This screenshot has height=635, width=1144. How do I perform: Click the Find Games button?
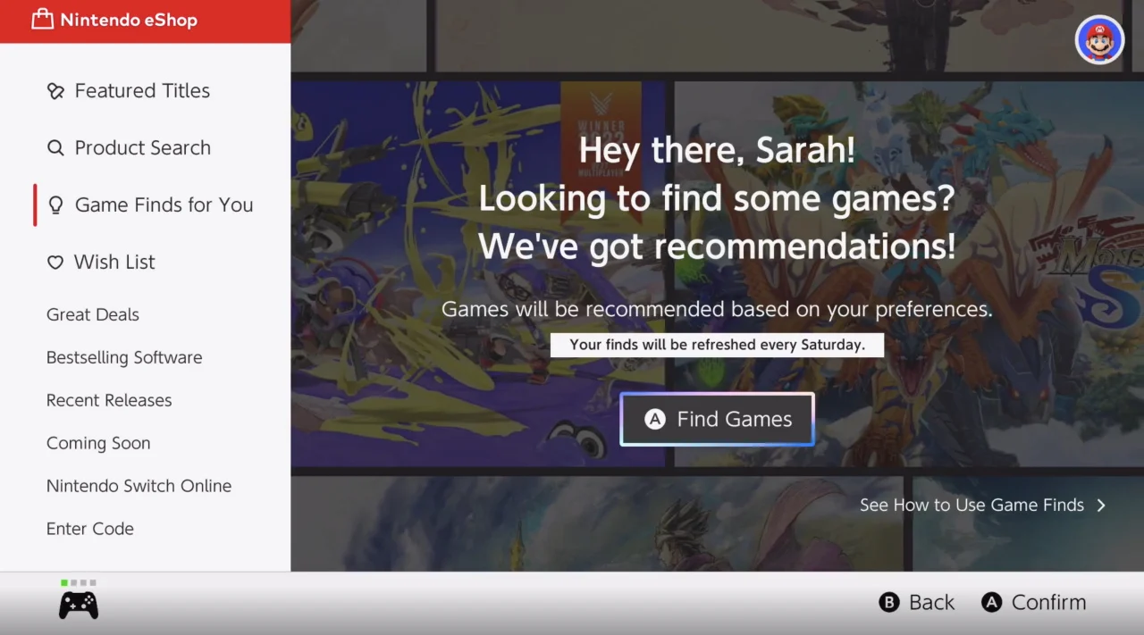coord(717,419)
